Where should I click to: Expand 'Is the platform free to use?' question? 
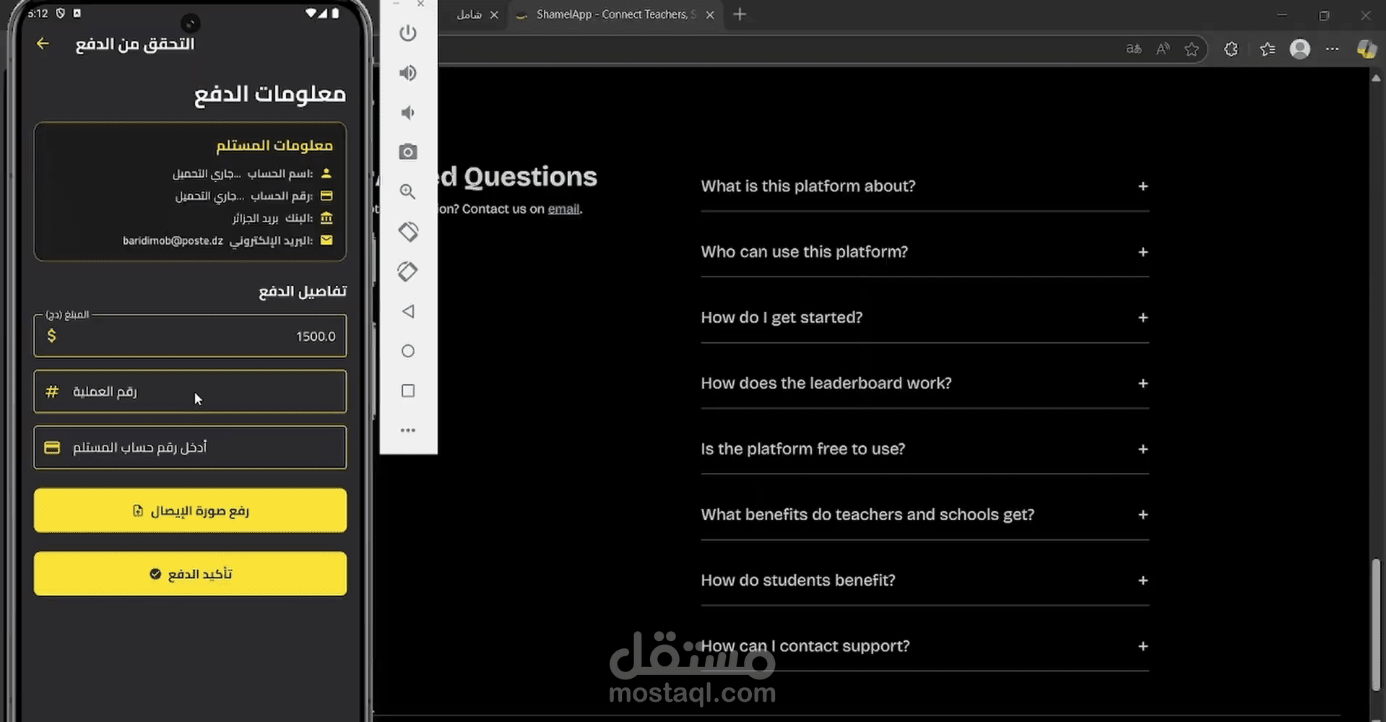click(924, 449)
